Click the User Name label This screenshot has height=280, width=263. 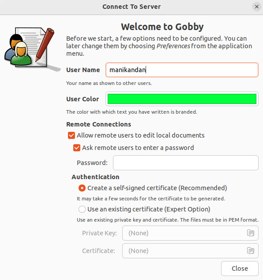pos(83,70)
